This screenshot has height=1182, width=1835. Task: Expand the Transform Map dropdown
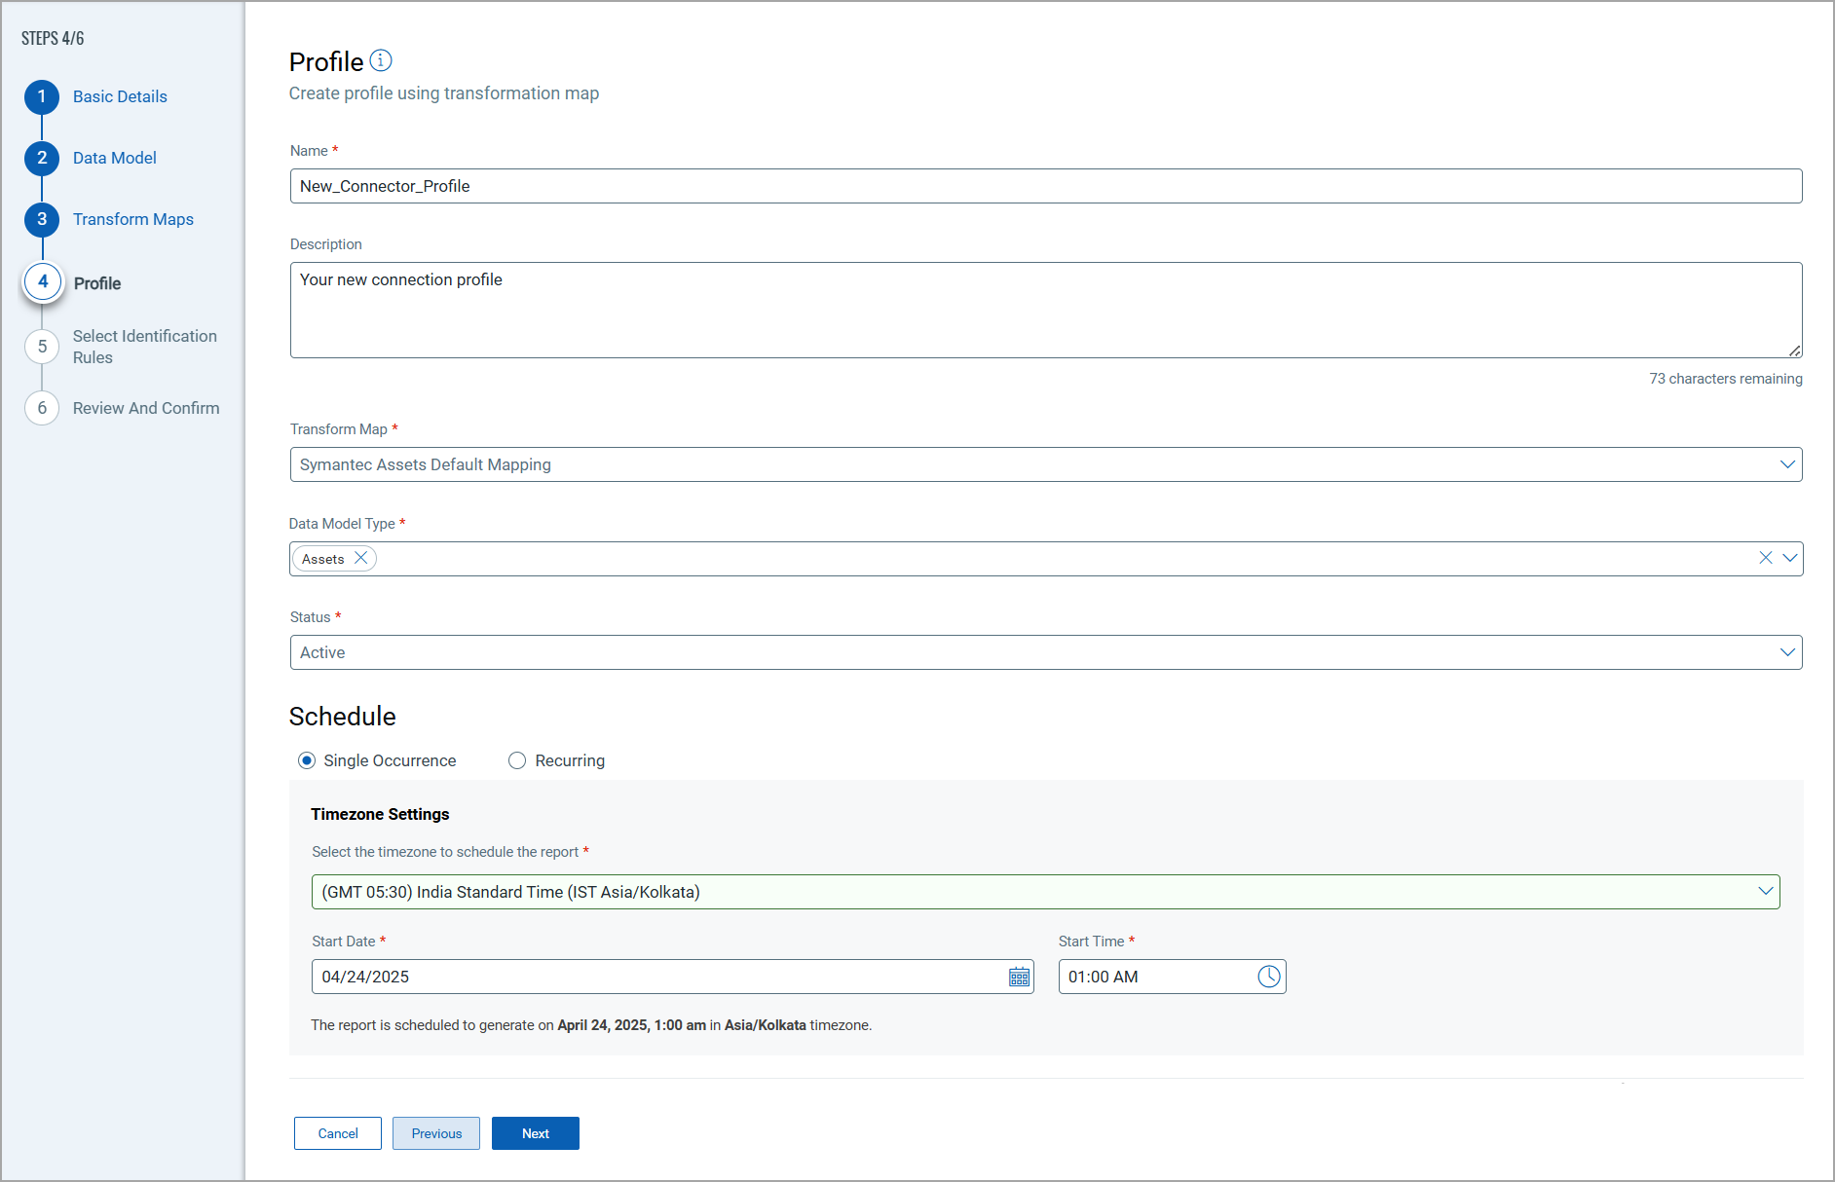point(1787,464)
